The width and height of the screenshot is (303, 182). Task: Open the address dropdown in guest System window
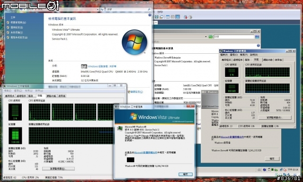(206, 37)
